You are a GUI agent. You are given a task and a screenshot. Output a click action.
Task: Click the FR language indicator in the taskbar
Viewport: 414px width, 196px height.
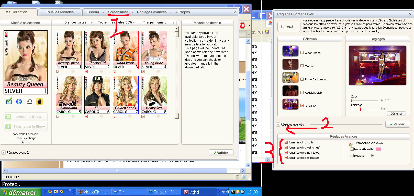pos(223,192)
